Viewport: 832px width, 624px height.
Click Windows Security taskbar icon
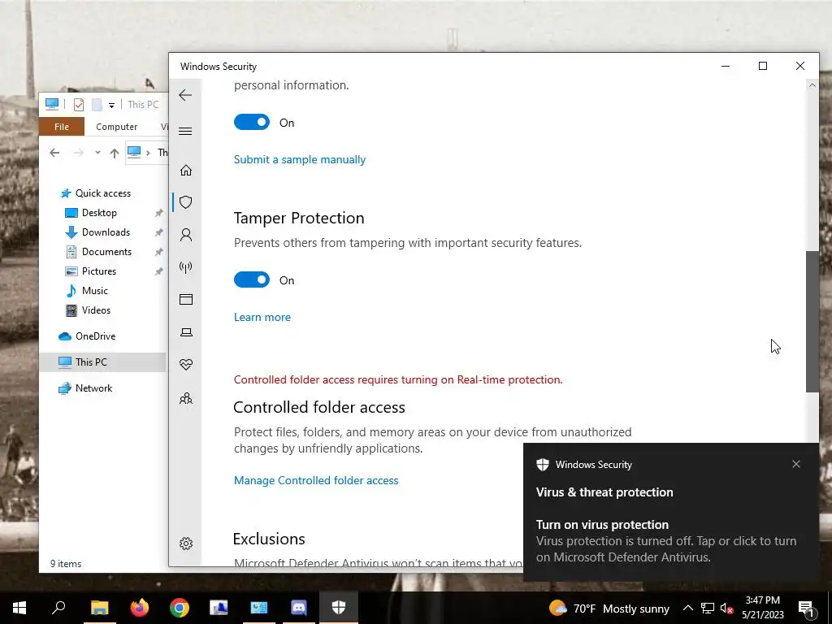click(x=339, y=608)
